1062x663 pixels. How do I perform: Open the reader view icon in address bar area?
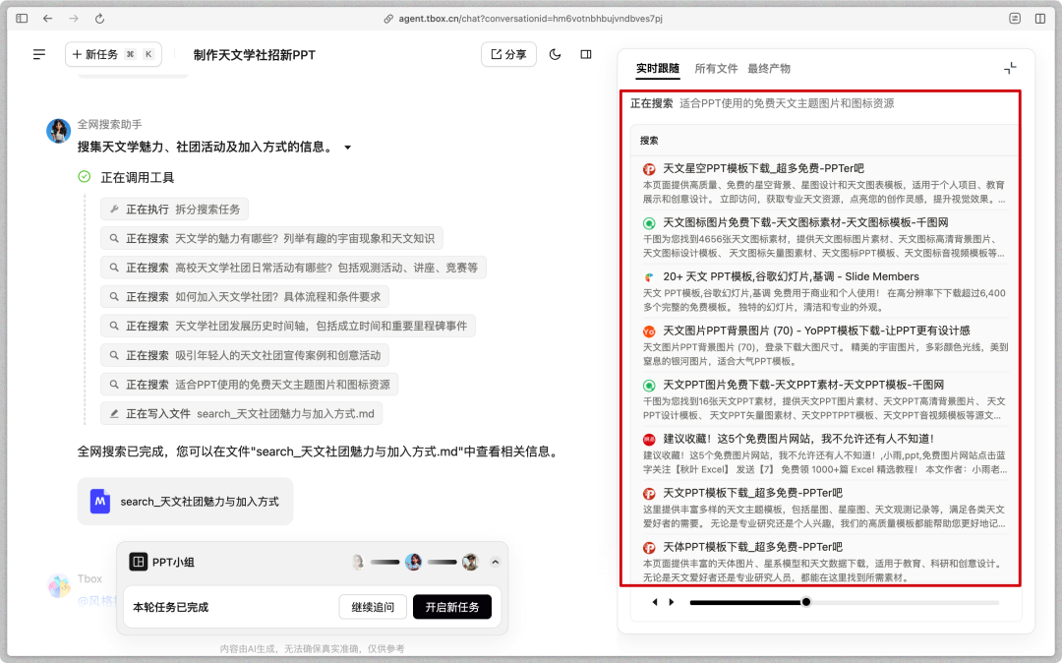(x=1015, y=19)
